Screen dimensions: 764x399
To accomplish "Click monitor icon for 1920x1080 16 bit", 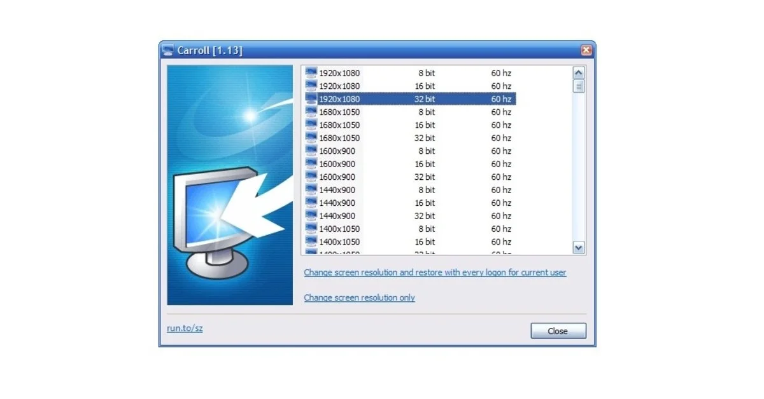I will tap(311, 86).
